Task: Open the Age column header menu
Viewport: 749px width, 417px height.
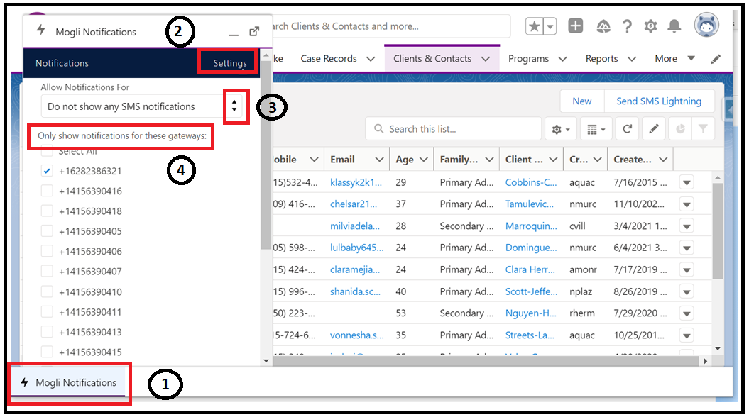Action: [424, 160]
